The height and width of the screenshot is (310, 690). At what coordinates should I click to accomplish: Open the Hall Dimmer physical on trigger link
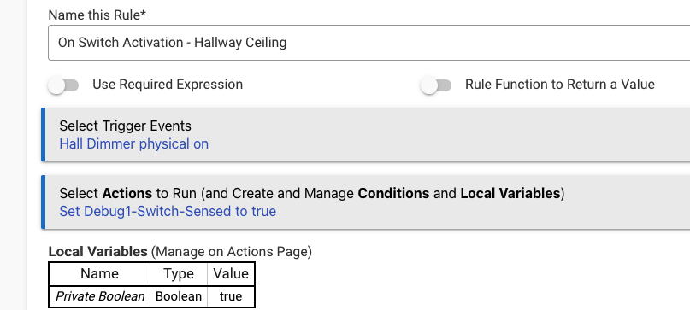pos(133,144)
